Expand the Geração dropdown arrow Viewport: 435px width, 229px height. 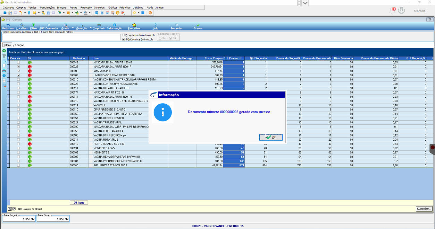91,27
